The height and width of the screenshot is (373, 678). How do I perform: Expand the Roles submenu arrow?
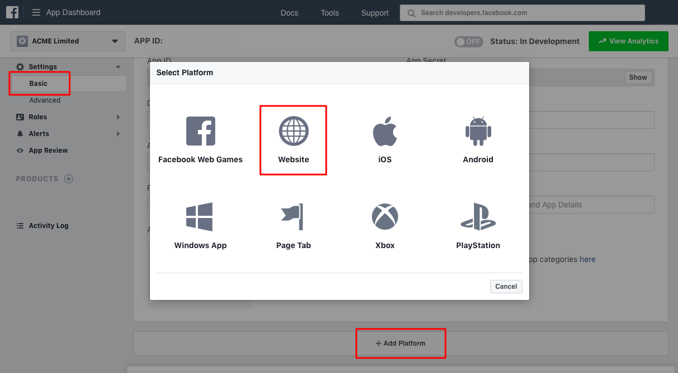coord(118,117)
